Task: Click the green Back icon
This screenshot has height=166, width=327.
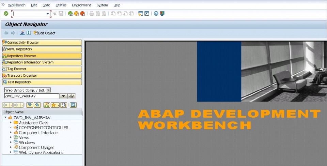Action: [x=70, y=14]
